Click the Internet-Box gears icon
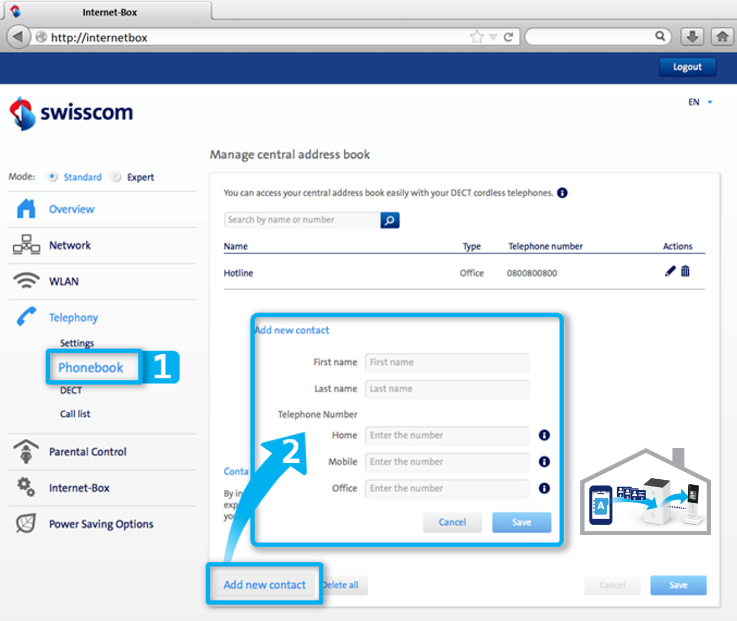The width and height of the screenshot is (737, 621). pyautogui.click(x=26, y=487)
